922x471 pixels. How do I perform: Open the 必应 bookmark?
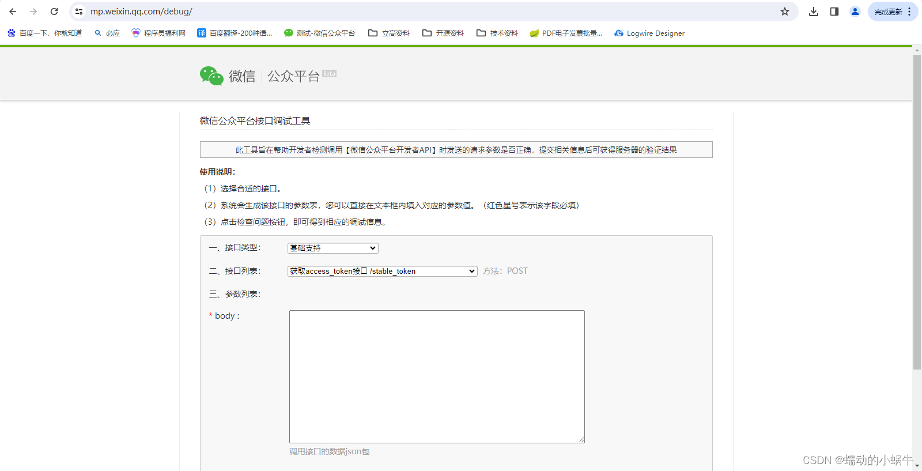click(107, 33)
